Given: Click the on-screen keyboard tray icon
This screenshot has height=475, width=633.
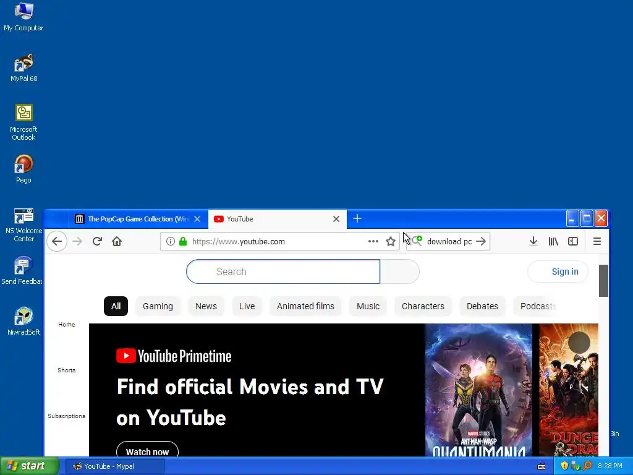Looking at the screenshot, I should 542,466.
